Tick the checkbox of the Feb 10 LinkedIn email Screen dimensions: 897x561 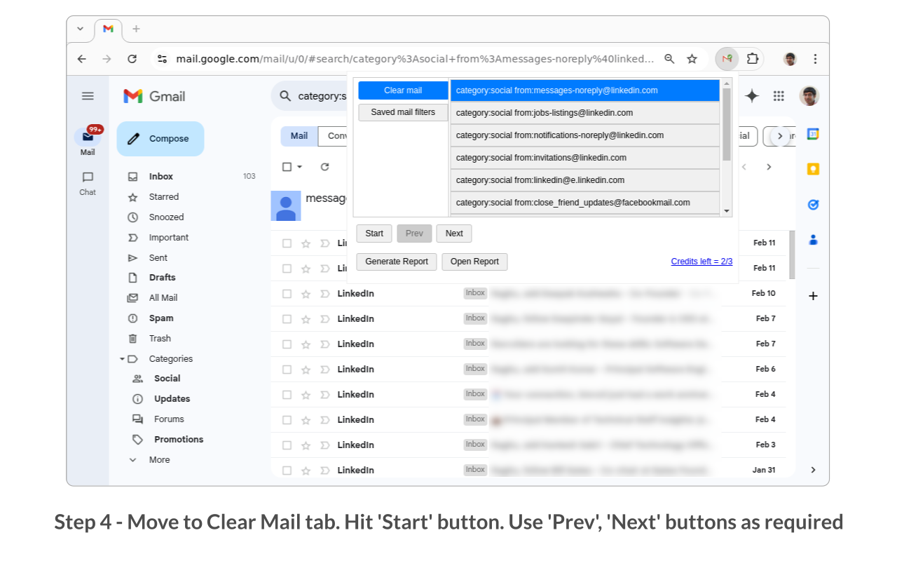287,294
